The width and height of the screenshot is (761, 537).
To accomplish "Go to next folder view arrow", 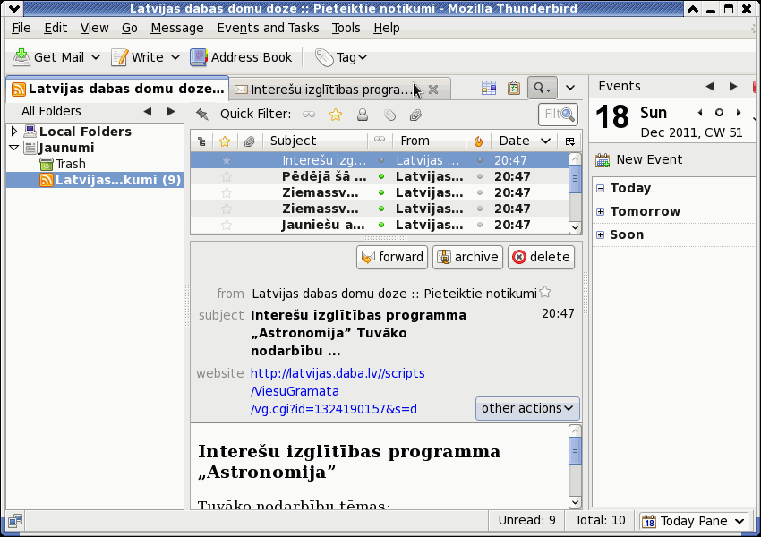I will [171, 112].
